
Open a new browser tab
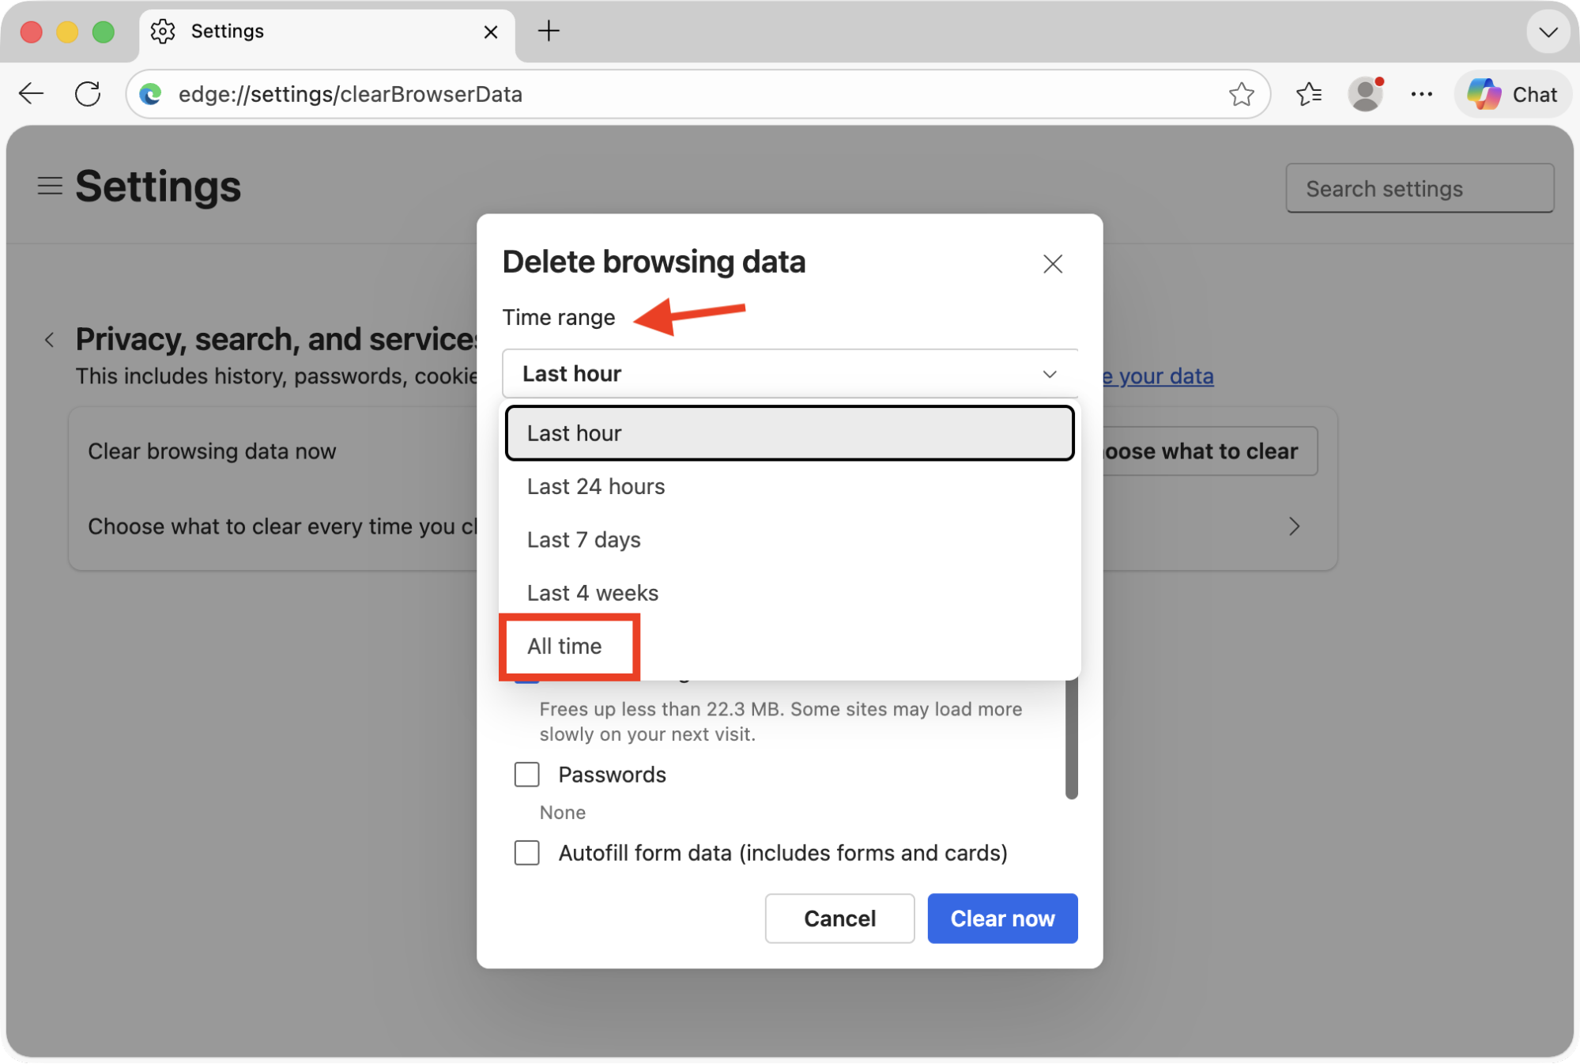pyautogui.click(x=548, y=31)
